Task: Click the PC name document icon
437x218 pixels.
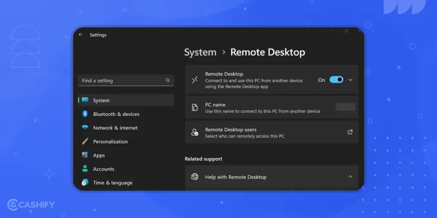Action: tap(195, 108)
